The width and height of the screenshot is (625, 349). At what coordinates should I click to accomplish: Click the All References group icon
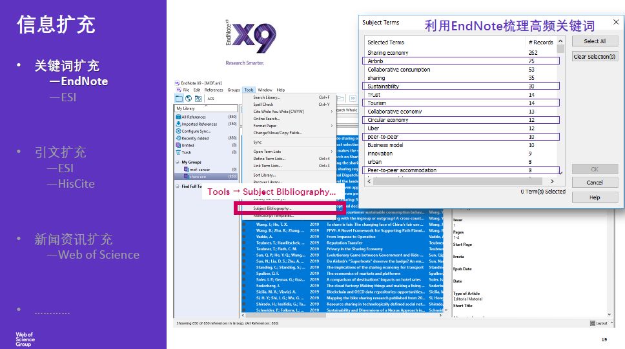[x=178, y=117]
